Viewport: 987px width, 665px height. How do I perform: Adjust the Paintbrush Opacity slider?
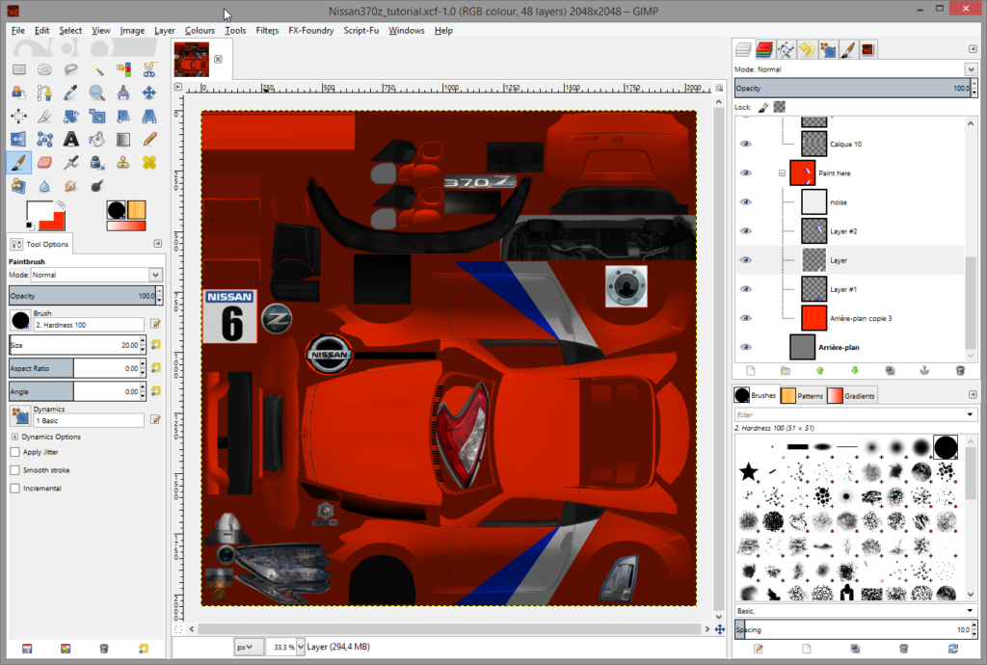[83, 296]
